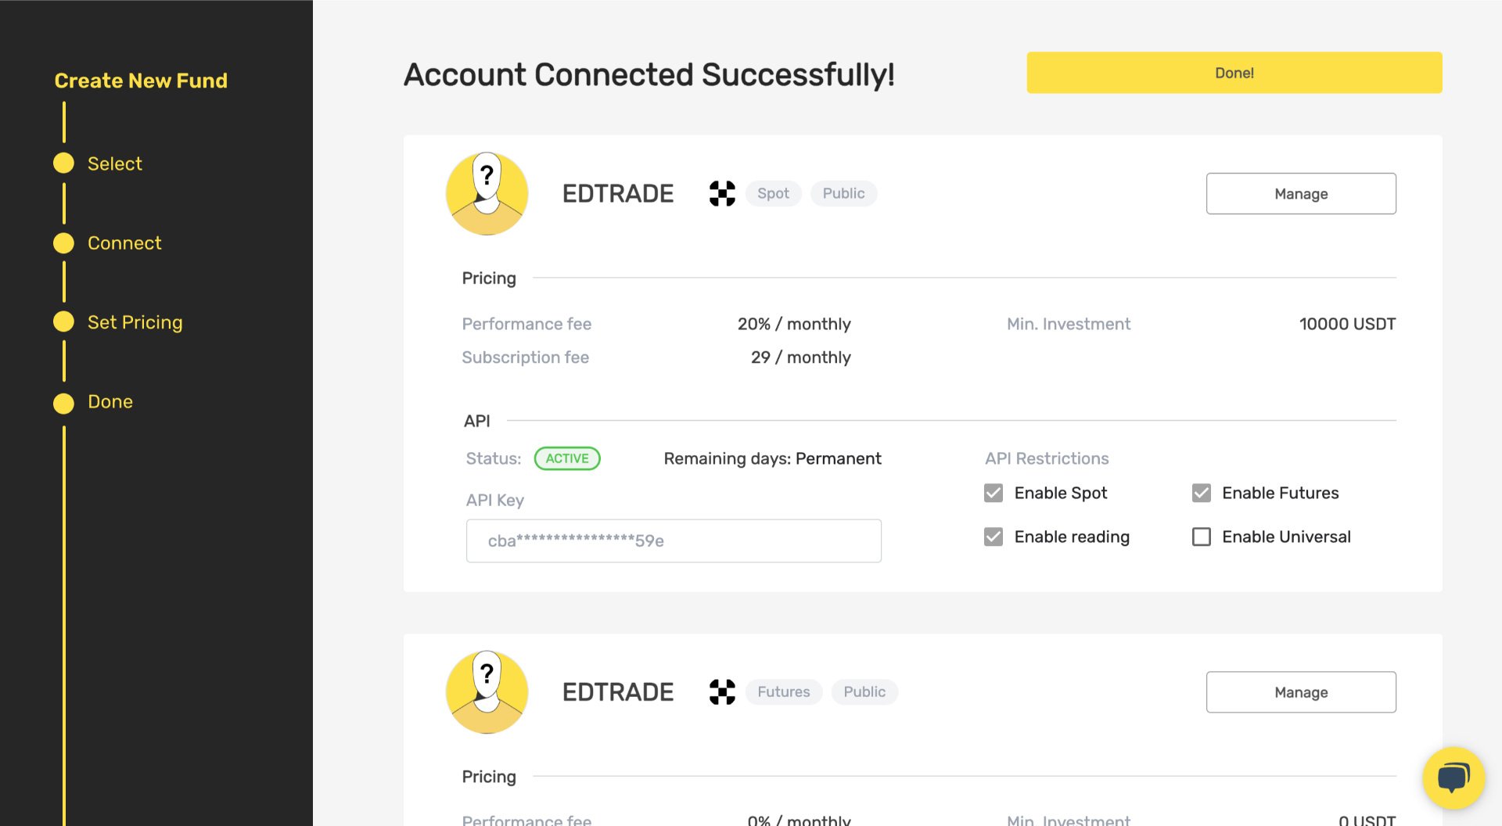Click the second EDTRADE fund name
This screenshot has width=1502, height=826.
tap(617, 691)
